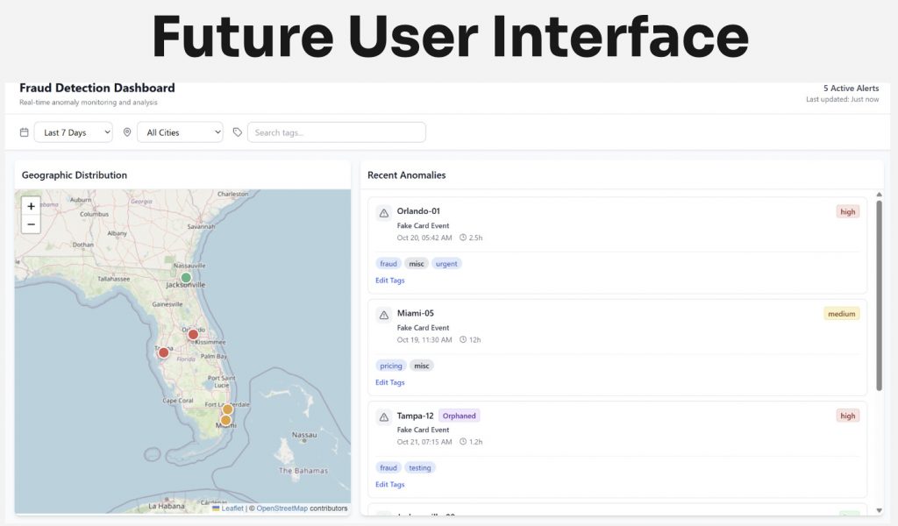Select the urgent tag on Orlando-01
898x526 pixels.
pos(446,263)
